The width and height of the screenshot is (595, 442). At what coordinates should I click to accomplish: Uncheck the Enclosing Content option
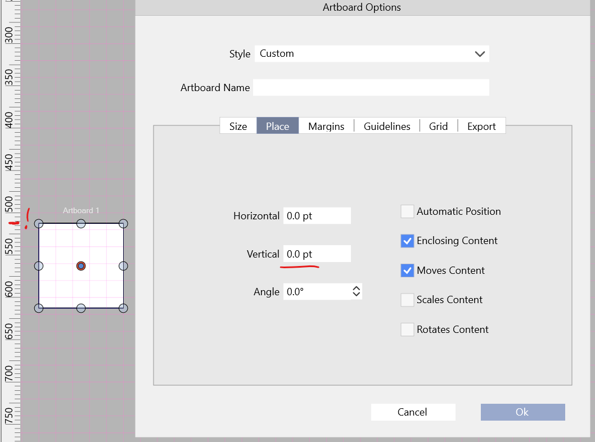tap(407, 241)
